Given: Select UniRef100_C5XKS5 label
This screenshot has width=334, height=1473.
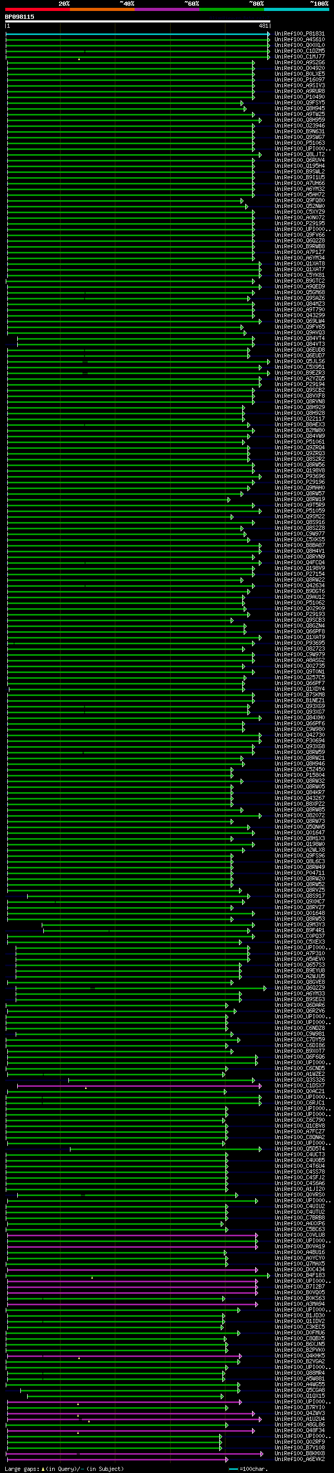Looking at the screenshot, I should (x=300, y=539).
